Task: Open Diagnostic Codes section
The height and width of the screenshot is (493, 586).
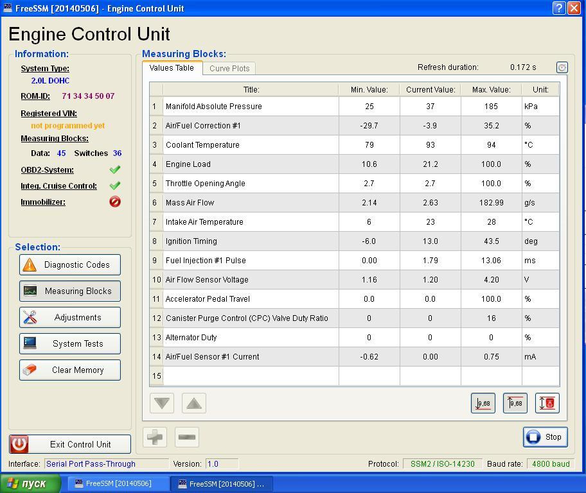Action: 70,265
